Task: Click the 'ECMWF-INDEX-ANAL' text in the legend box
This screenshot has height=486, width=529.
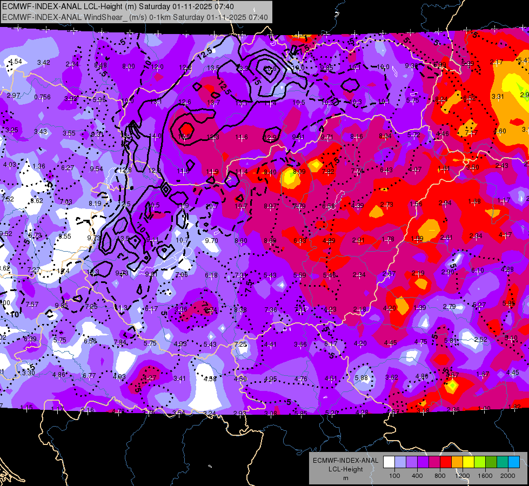Action: pos(345,461)
